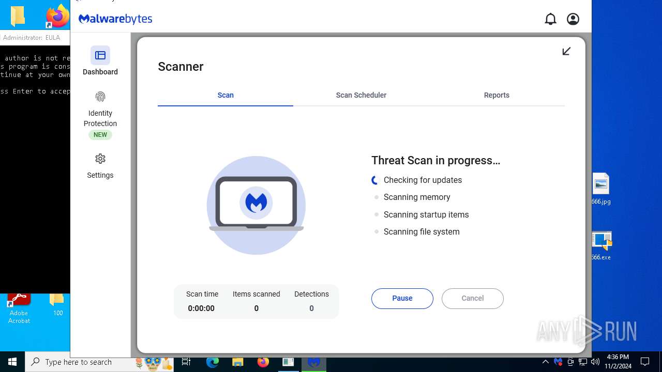This screenshot has height=372, width=662.
Task: Click the Threat Scan in progress heading
Action: click(x=436, y=160)
